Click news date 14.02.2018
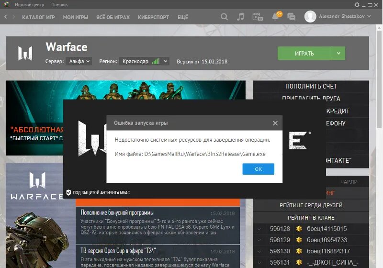This screenshot has height=268, width=383. point(223,252)
